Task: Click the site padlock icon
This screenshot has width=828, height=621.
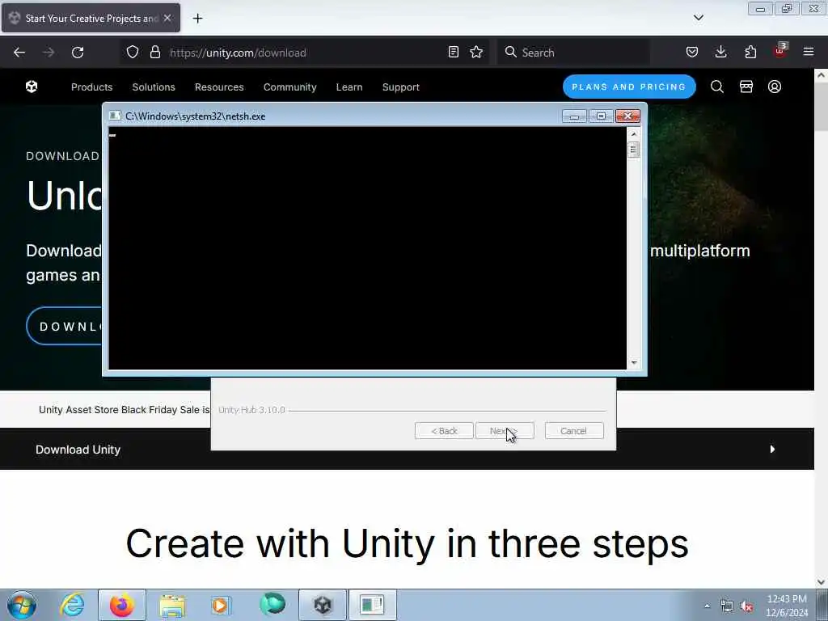Action: click(x=154, y=52)
